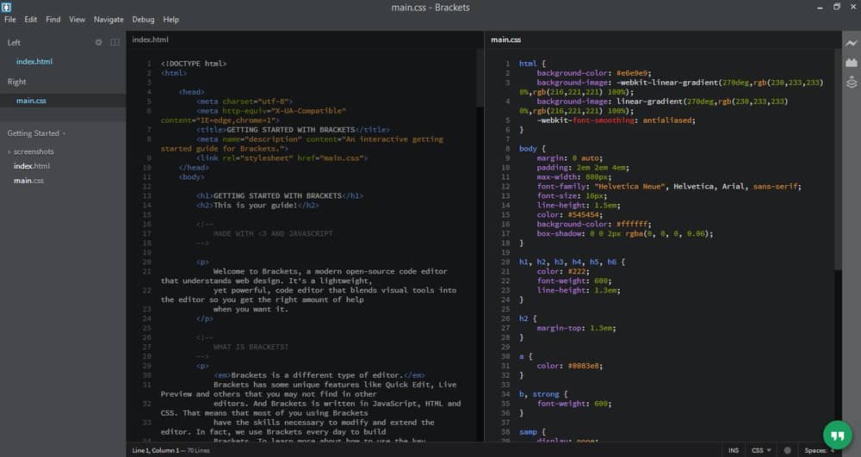The width and height of the screenshot is (861, 457).
Task: Toggle INS insert/overwrite mode
Action: click(x=733, y=450)
